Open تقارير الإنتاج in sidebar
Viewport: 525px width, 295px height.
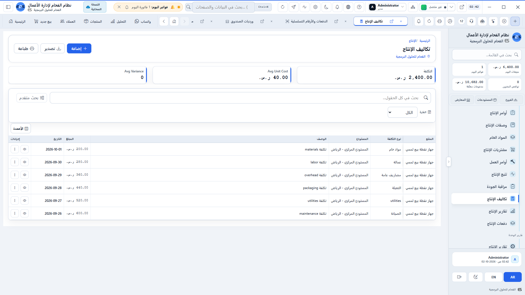pos(485,211)
